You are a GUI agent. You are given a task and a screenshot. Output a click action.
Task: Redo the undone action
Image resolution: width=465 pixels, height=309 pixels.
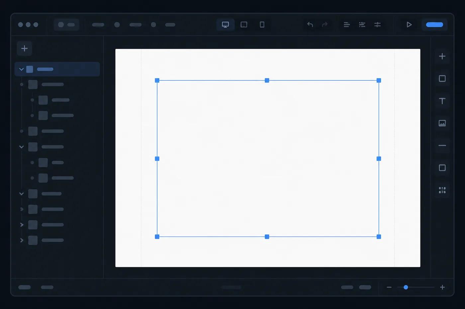coord(325,25)
